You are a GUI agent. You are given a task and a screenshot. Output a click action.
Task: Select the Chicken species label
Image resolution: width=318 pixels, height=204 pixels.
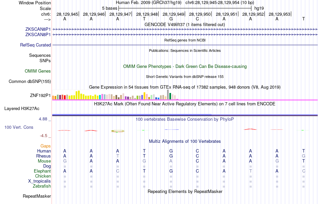click(43, 176)
